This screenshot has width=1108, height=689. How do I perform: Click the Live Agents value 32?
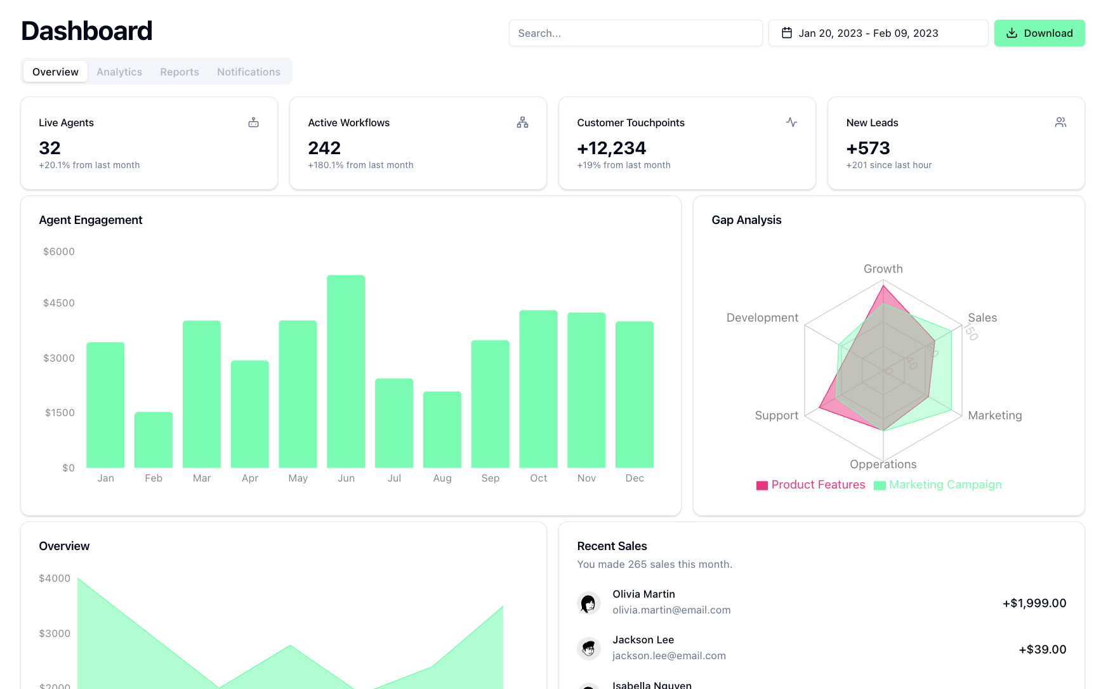pyautogui.click(x=49, y=148)
